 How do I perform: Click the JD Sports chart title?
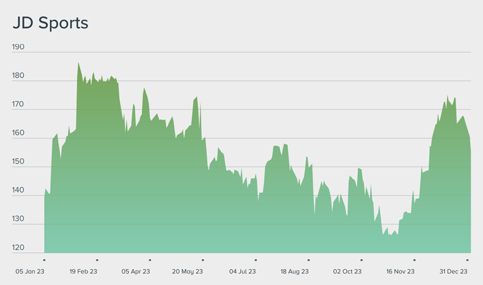51,23
